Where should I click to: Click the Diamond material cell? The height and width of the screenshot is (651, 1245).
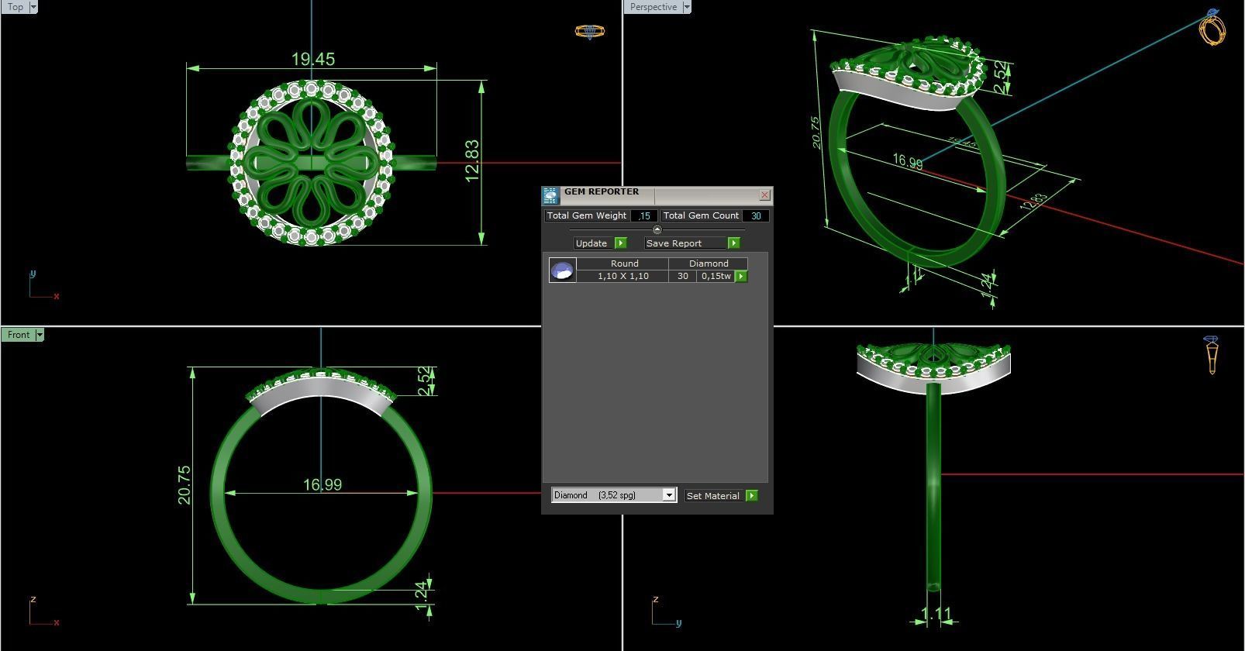709,263
